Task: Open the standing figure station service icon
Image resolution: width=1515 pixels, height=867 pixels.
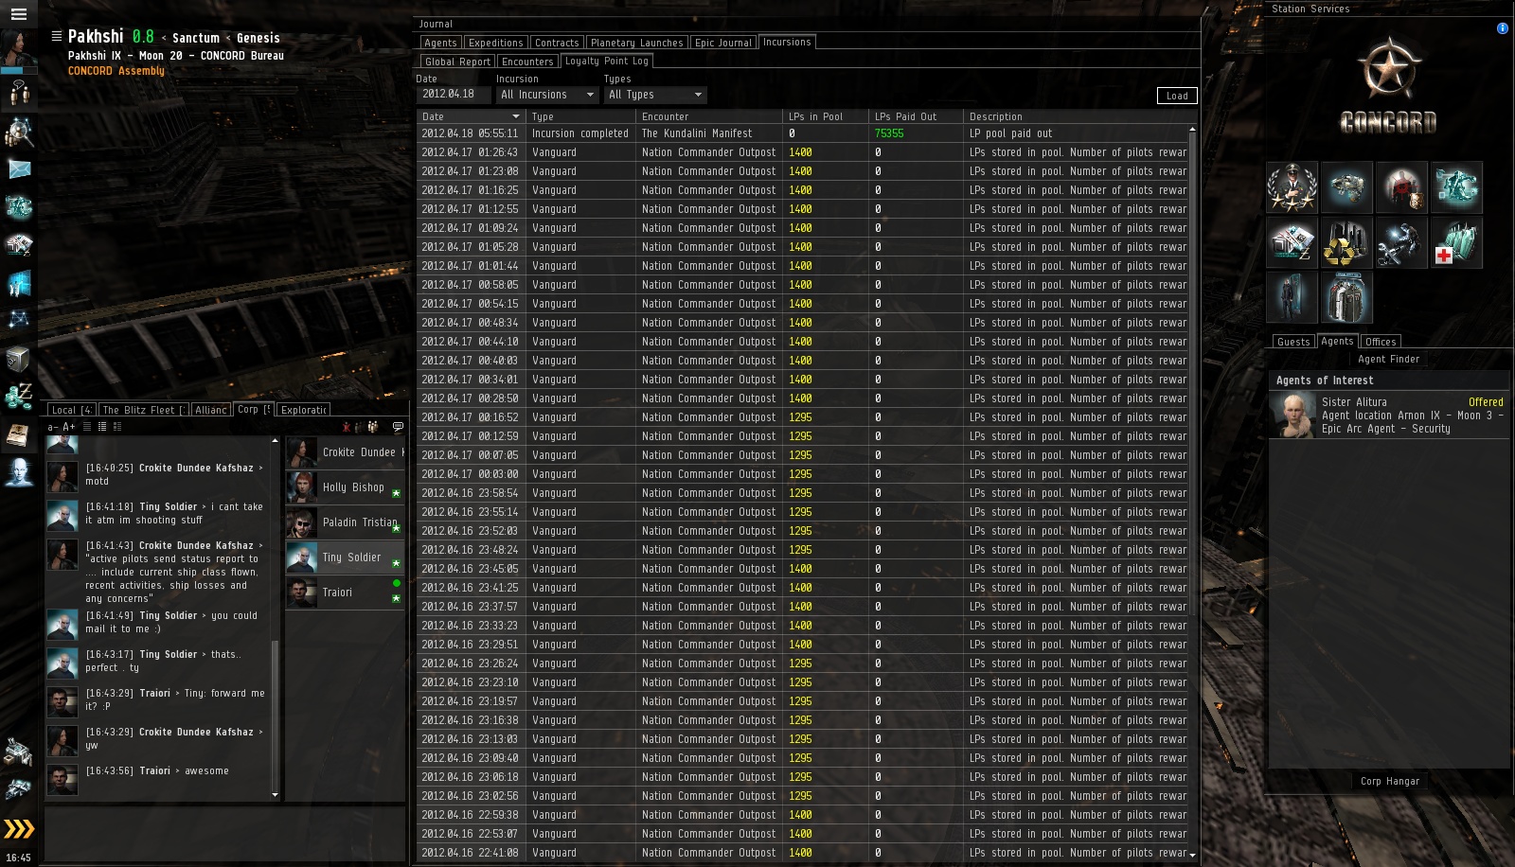Action: (1292, 296)
